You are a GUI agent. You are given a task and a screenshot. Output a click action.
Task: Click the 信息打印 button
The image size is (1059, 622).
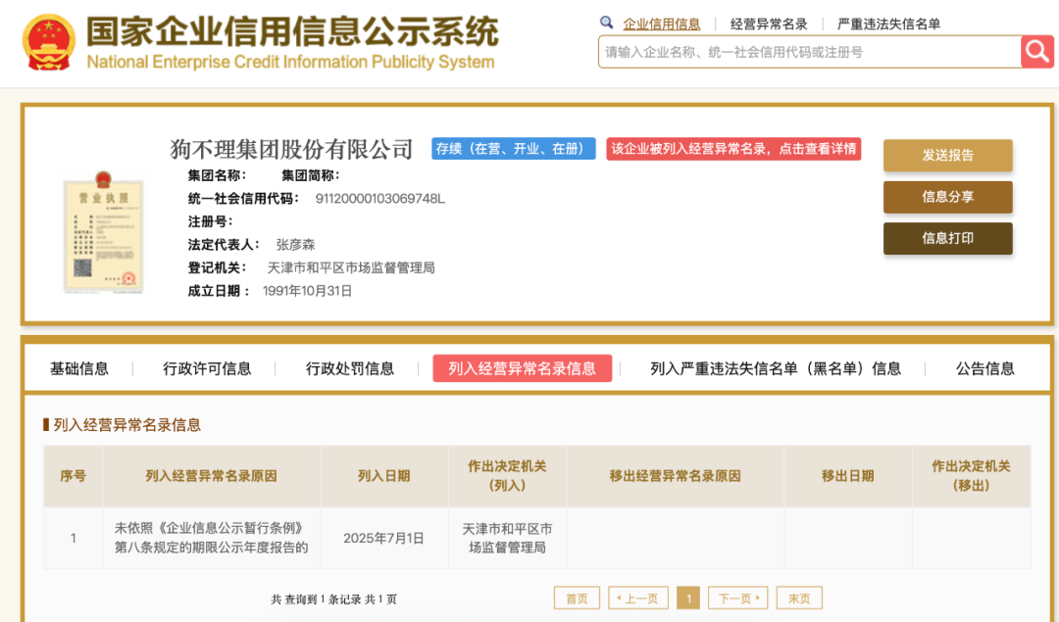click(947, 238)
